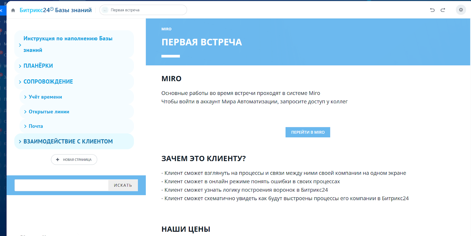The height and width of the screenshot is (236, 471).
Task: Click the small MIRO label in banner
Action: tap(166, 29)
